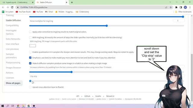Open the API footer link
This screenshot has height=108, width=193.
(78, 96)
